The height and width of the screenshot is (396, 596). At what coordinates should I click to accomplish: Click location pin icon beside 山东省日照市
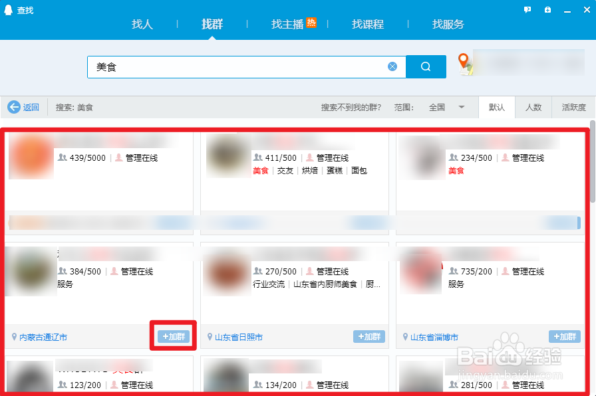tap(210, 337)
